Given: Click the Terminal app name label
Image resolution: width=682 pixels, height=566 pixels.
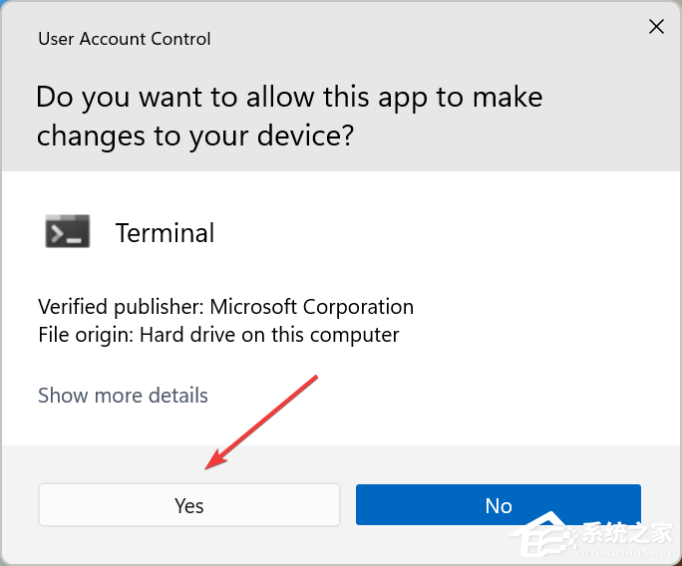Looking at the screenshot, I should pyautogui.click(x=165, y=233).
